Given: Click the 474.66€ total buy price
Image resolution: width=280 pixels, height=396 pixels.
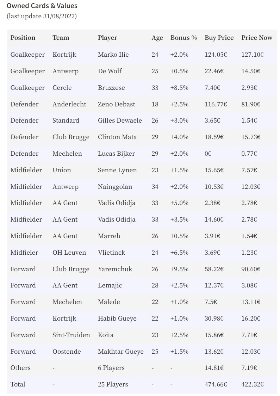Looking at the screenshot, I should pyautogui.click(x=216, y=384).
